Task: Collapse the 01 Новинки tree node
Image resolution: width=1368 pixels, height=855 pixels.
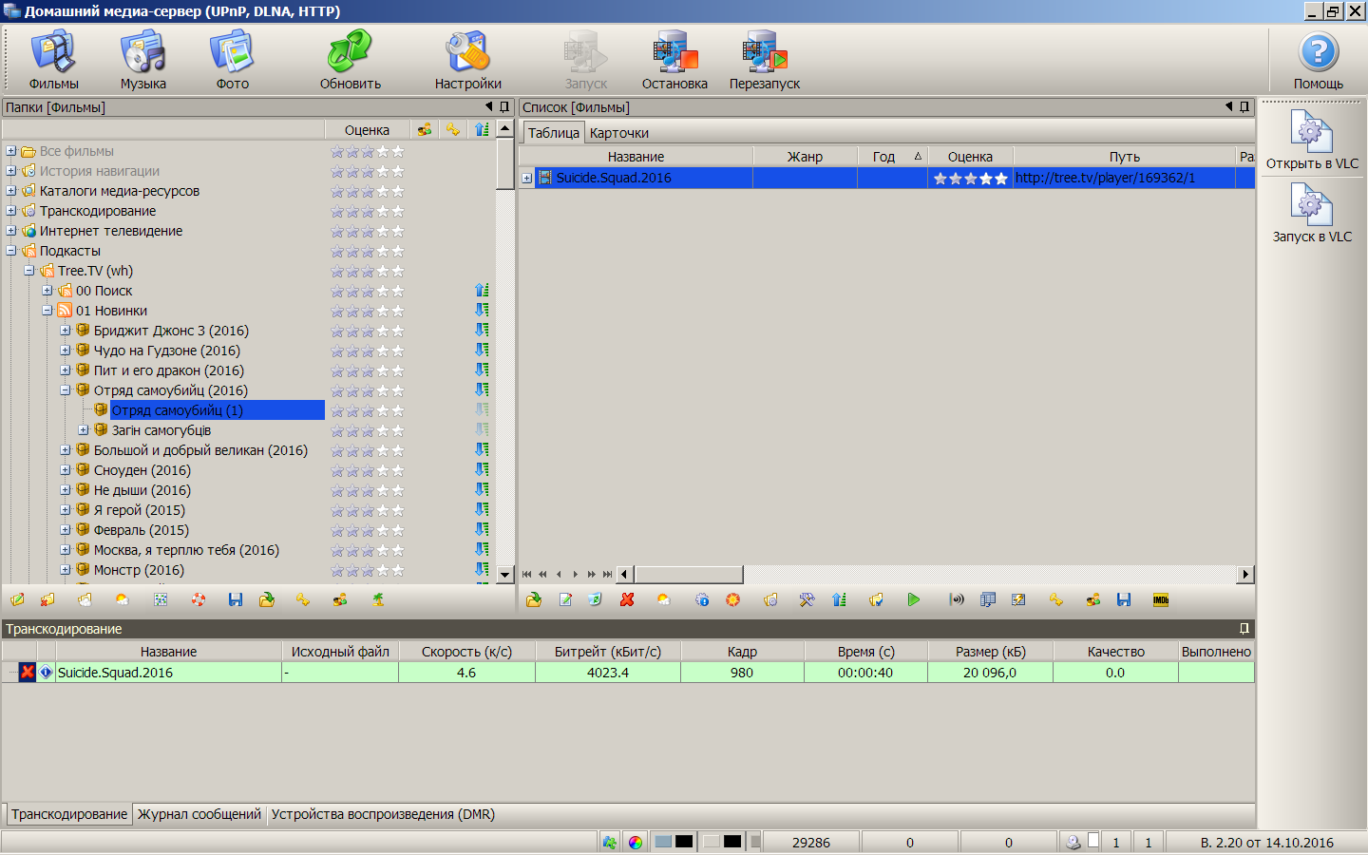Action: coord(47,311)
